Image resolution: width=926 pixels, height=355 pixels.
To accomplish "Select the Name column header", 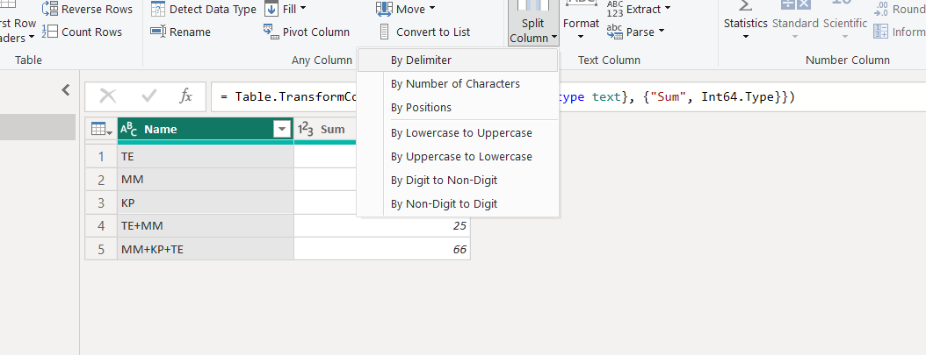I will 206,130.
